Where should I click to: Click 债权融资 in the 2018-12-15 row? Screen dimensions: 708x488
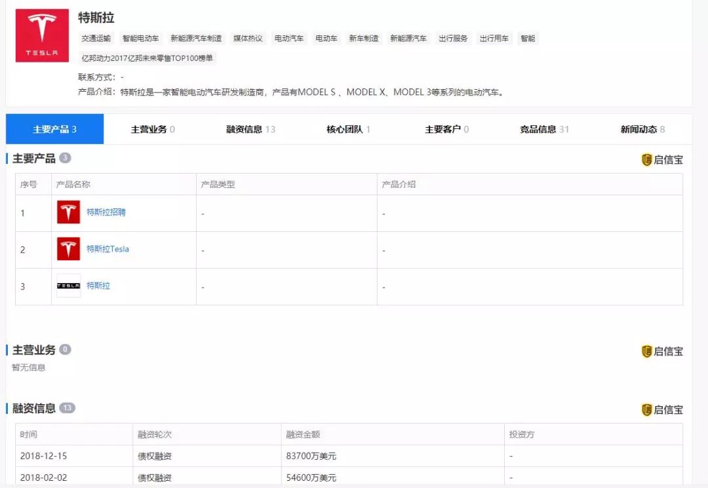tap(155, 456)
